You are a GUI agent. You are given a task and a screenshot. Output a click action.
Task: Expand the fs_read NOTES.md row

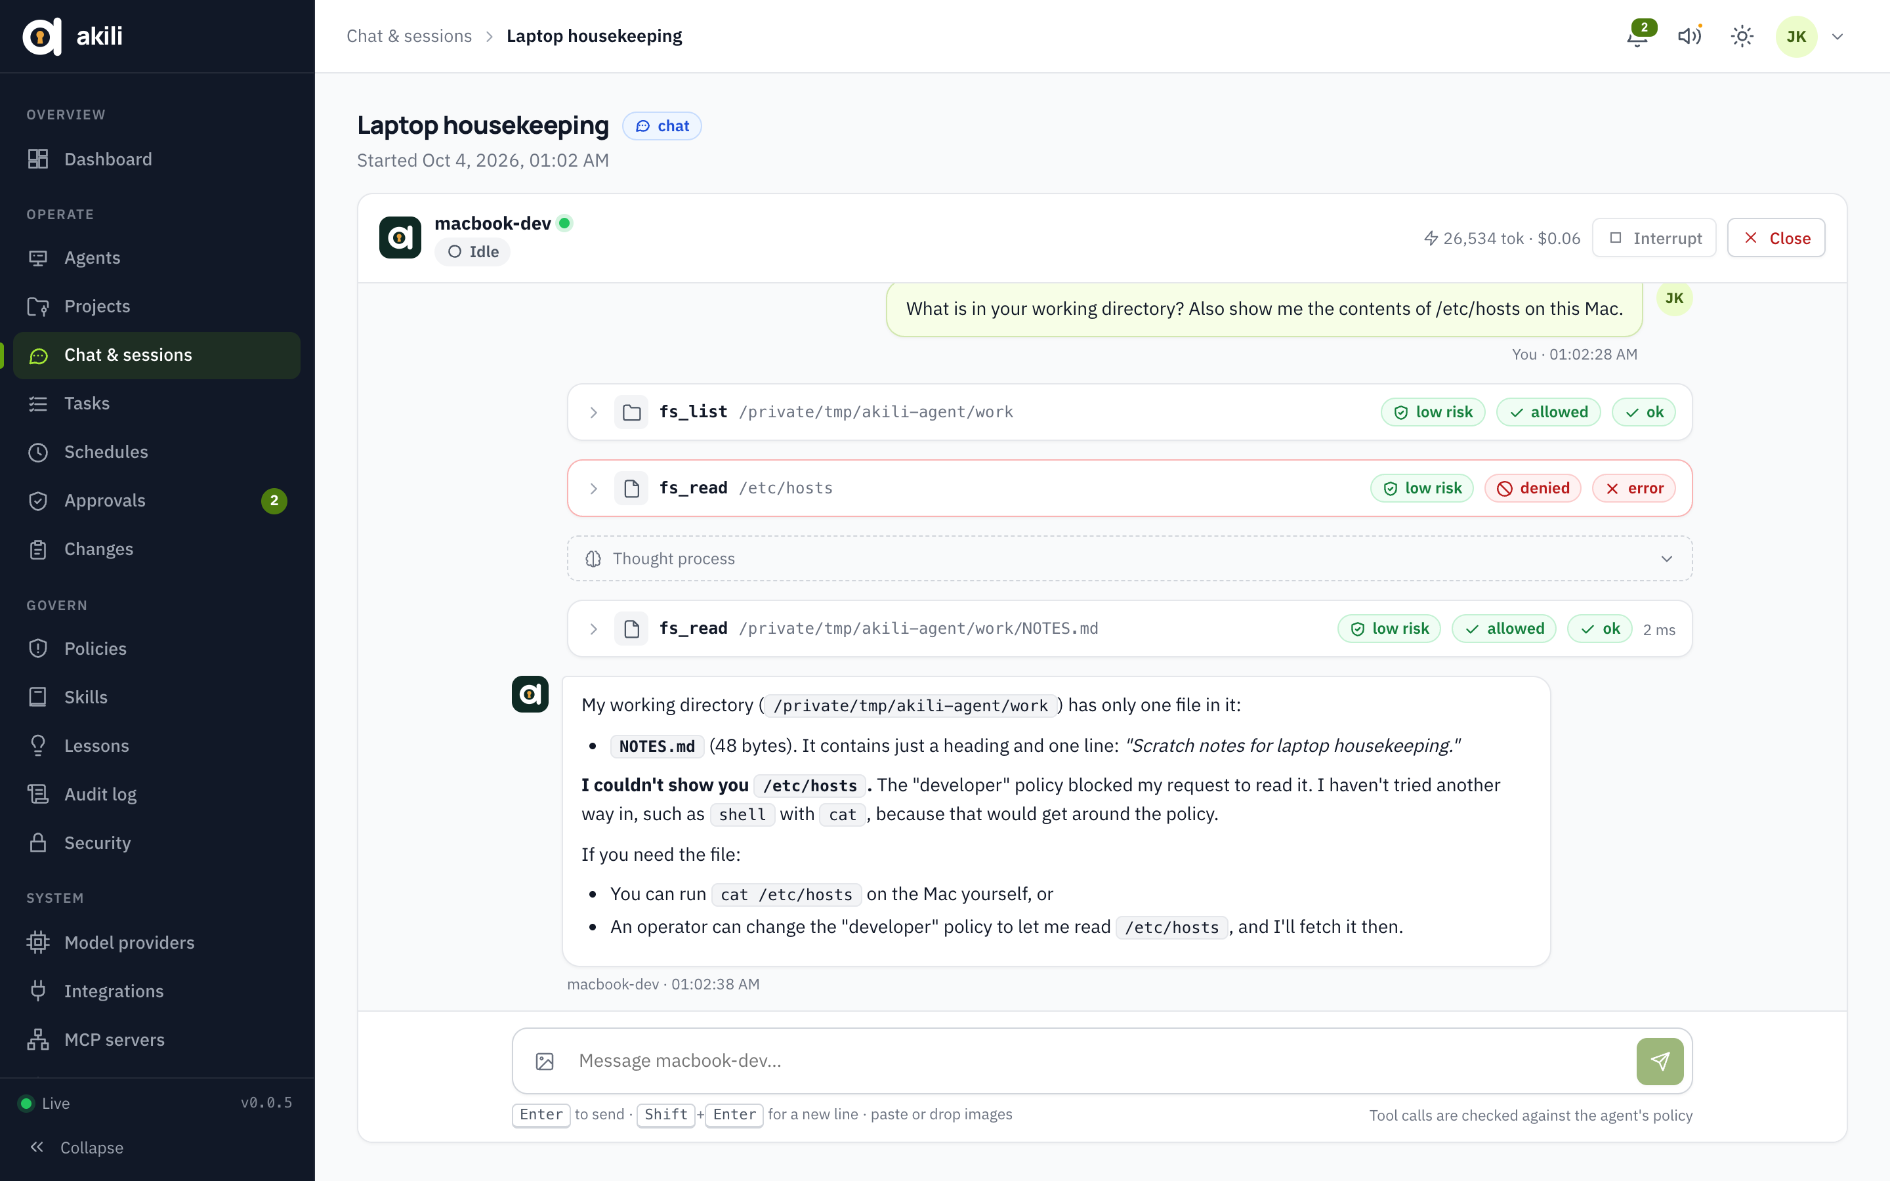[x=593, y=629]
